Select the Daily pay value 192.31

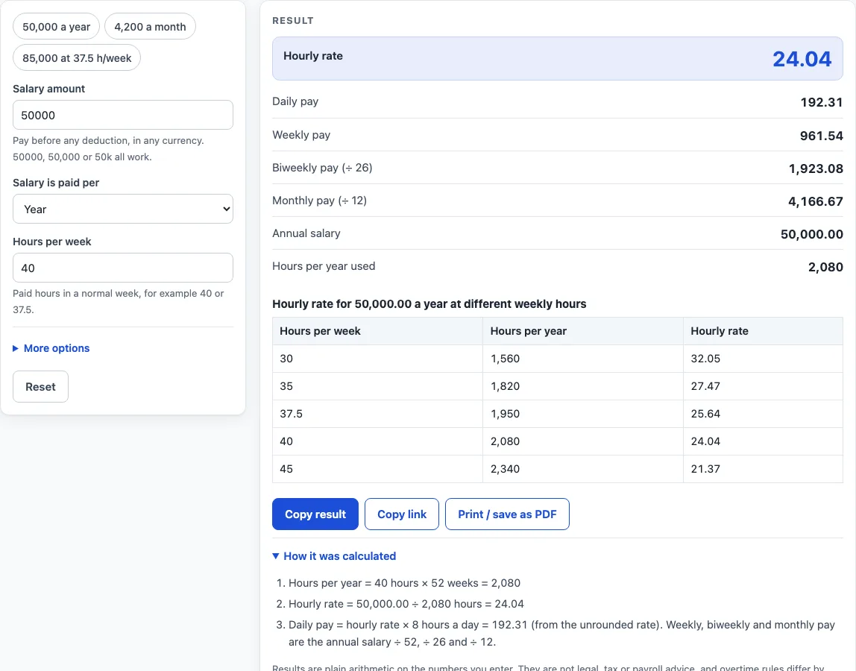point(822,103)
